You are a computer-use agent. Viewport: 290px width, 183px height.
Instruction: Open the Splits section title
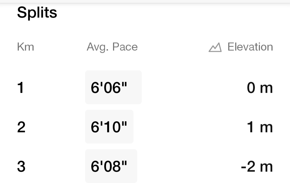(x=37, y=12)
